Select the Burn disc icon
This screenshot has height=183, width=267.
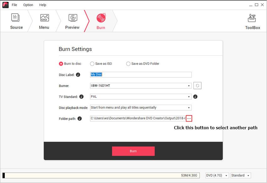point(101,18)
